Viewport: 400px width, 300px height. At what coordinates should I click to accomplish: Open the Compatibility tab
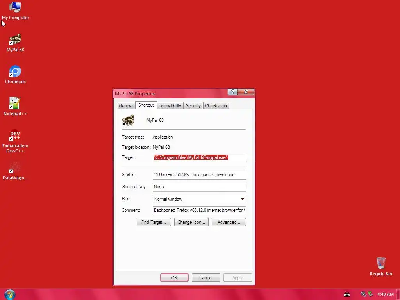170,106
